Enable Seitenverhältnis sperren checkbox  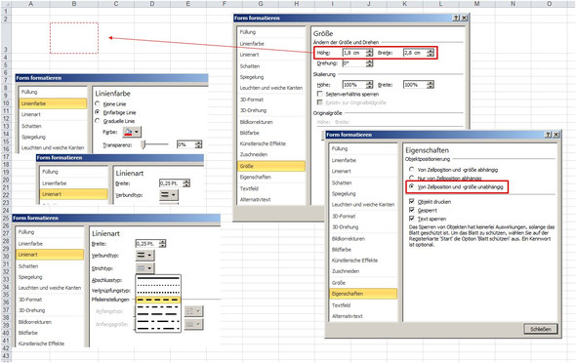point(320,94)
